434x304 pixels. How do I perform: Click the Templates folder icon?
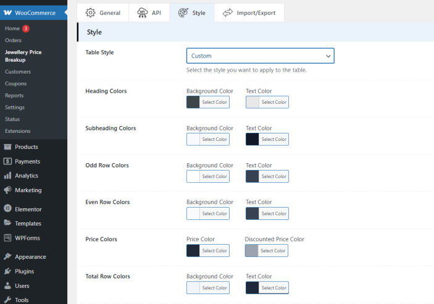7,224
